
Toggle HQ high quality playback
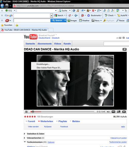point(113,112)
